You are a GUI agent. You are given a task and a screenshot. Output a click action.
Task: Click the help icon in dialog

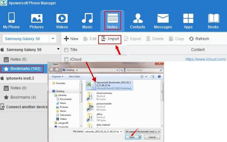pyautogui.click(x=159, y=77)
